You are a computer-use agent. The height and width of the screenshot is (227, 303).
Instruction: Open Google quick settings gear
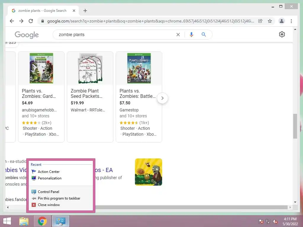[x=282, y=34]
